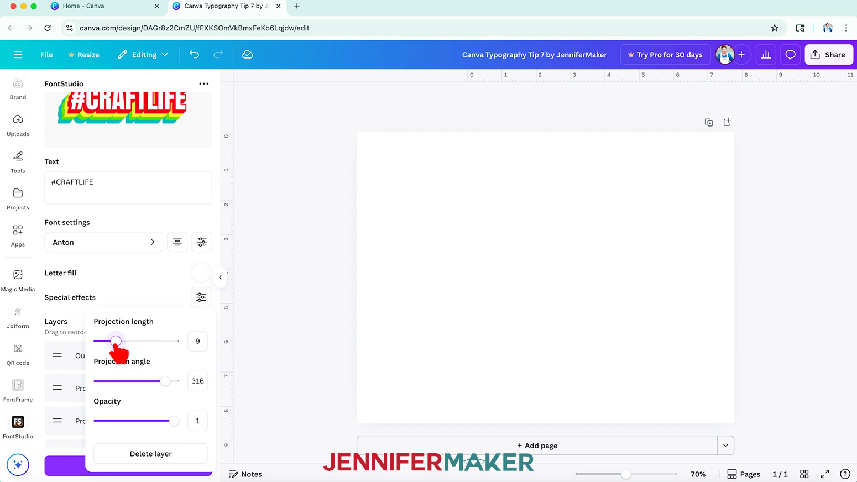Open the Notes panel
Viewport: 857px width, 482px height.
[x=245, y=474]
